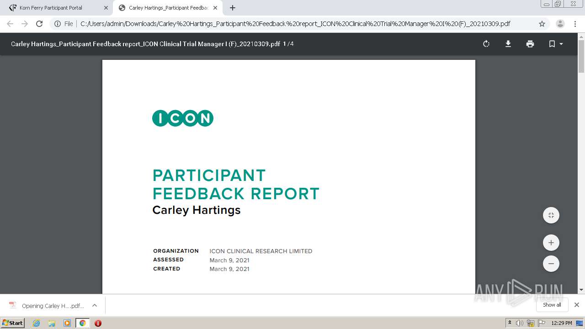The width and height of the screenshot is (585, 329).
Task: Select the name Carley Hartings
Action: click(x=197, y=210)
